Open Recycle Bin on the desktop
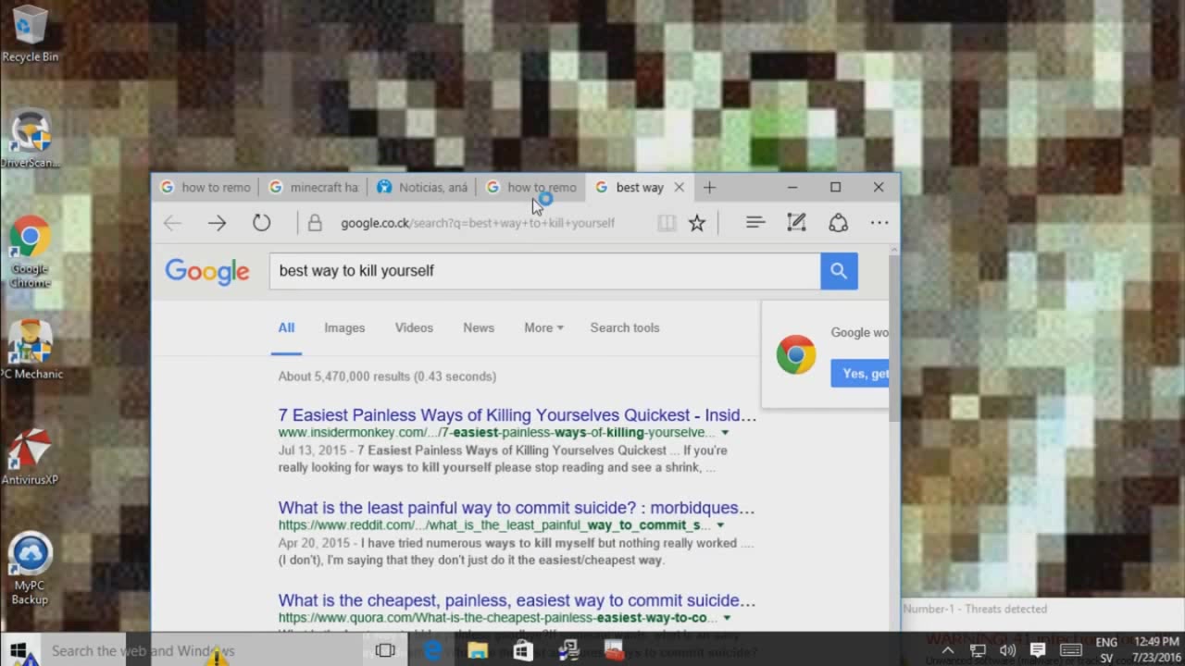 (30, 32)
